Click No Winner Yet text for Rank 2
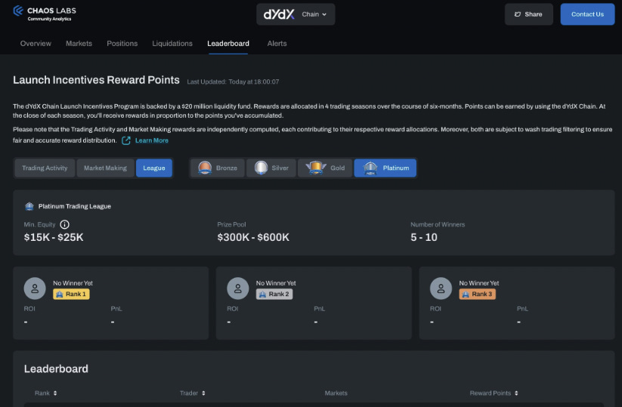This screenshot has width=622, height=407. click(x=276, y=283)
